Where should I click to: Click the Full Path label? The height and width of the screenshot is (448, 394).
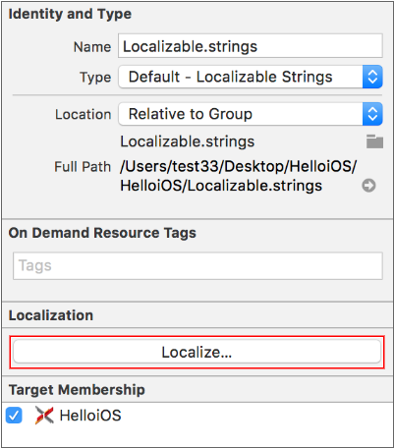point(83,167)
